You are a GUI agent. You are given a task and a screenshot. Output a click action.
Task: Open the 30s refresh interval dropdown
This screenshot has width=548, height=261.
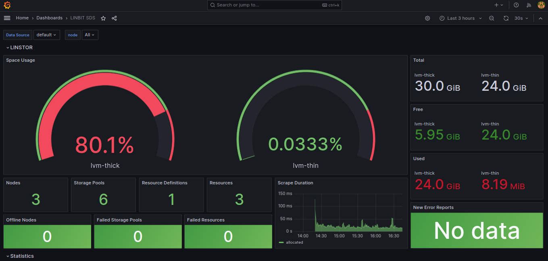pos(521,18)
